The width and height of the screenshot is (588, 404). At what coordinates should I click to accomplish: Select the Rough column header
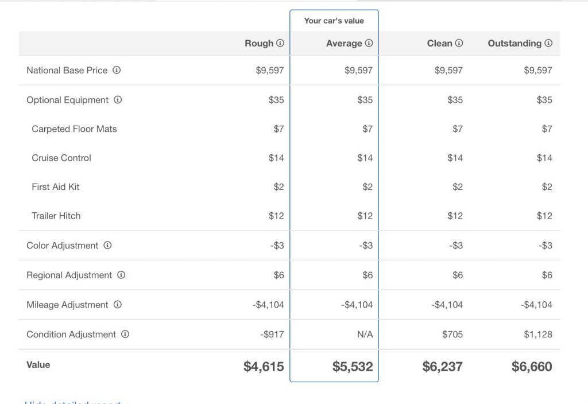coord(259,44)
